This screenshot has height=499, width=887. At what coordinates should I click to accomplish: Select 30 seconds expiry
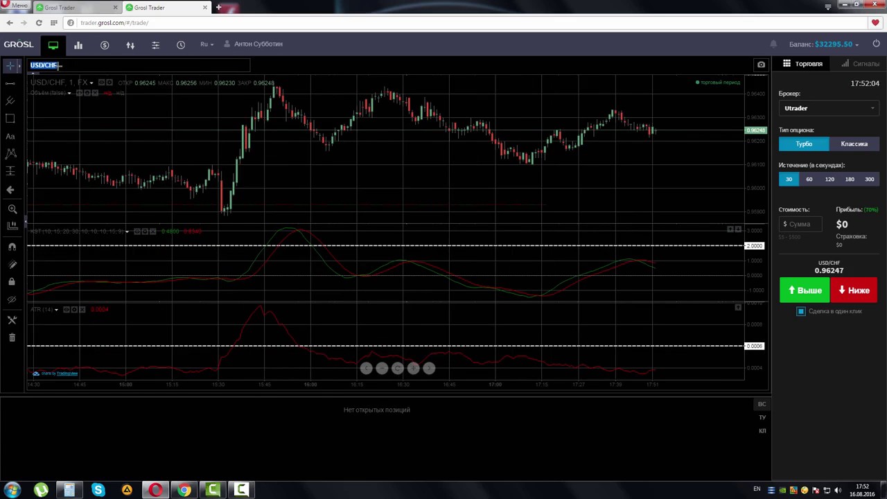[789, 180]
